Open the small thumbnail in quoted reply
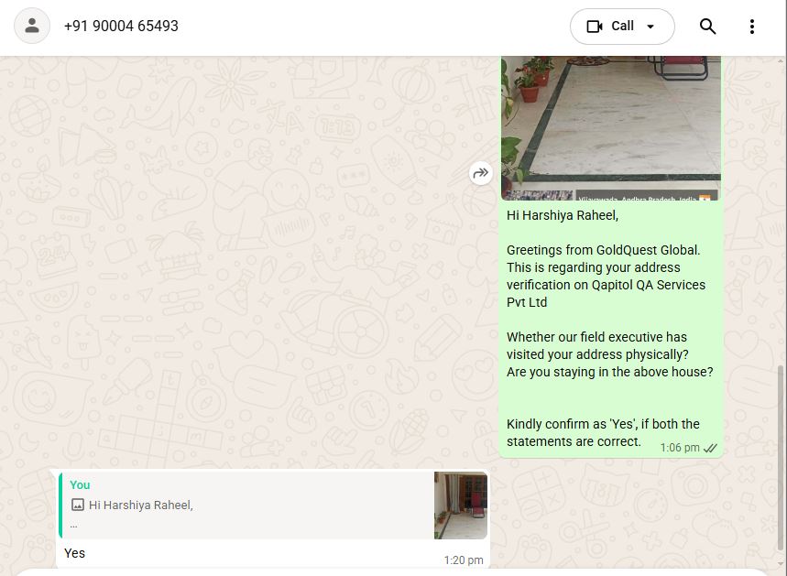 pos(460,505)
